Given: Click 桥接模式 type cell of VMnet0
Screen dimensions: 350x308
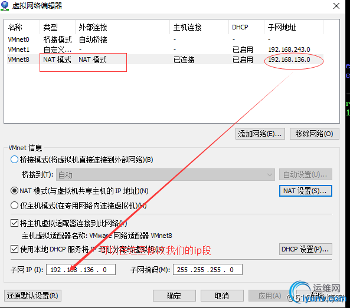Looking at the screenshot, I should click(x=58, y=39).
